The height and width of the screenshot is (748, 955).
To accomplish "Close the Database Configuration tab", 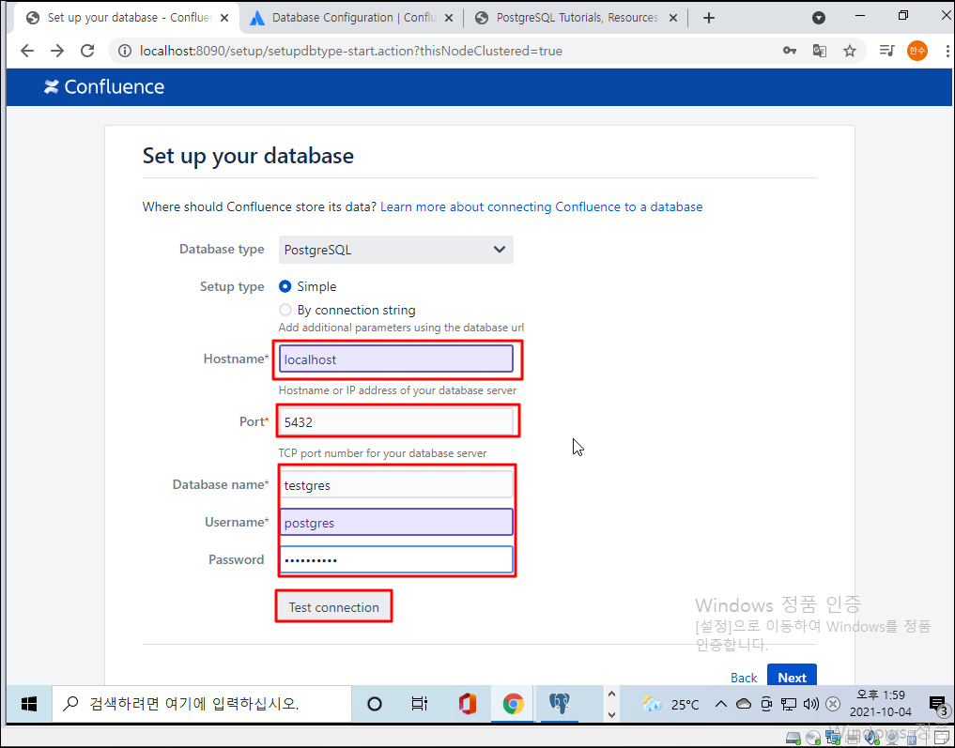I will 449,18.
